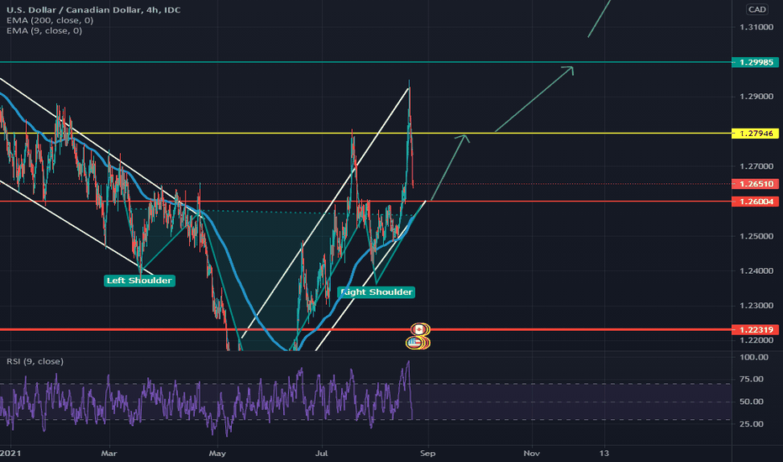Screen dimensions: 783x462
Task: Click the 1.31000 price axis value
Action: click(x=756, y=27)
